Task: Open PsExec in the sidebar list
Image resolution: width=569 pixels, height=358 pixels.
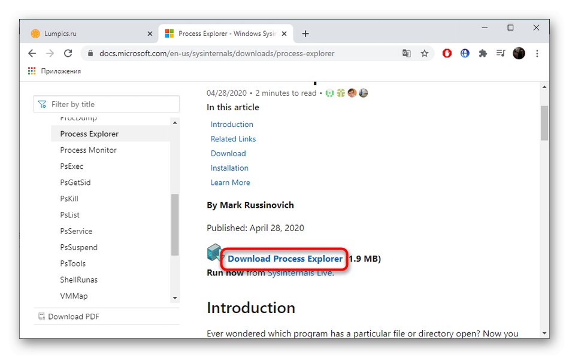Action: point(71,166)
